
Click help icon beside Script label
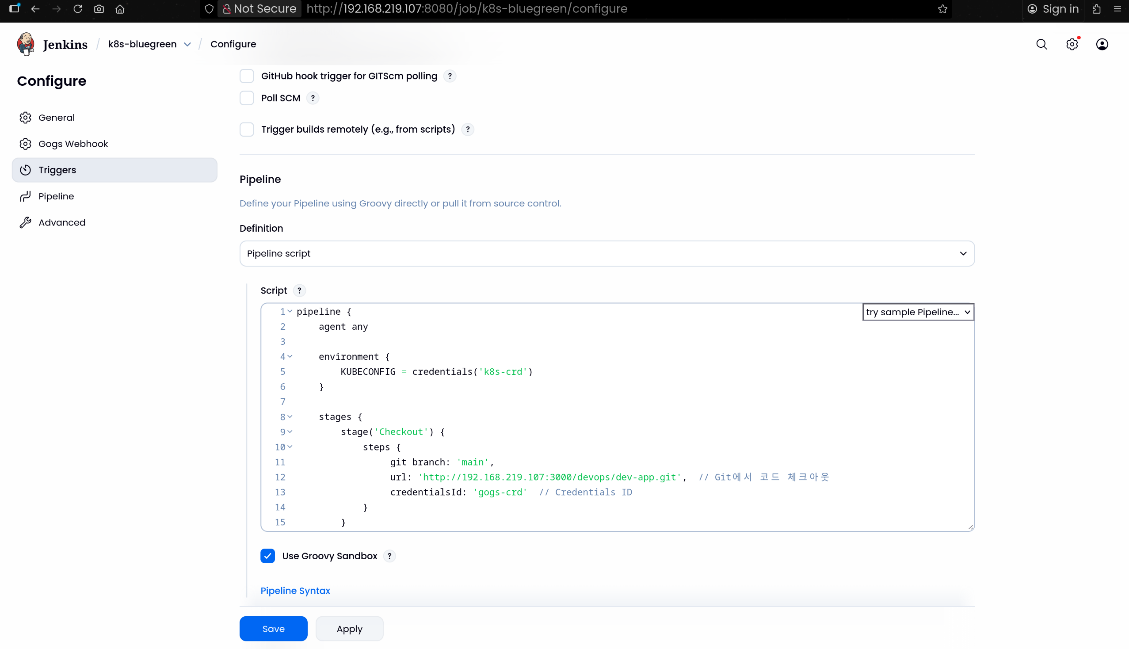click(x=299, y=290)
